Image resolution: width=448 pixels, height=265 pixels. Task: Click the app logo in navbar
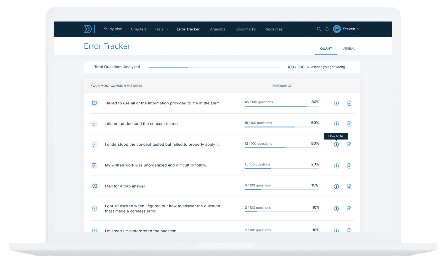coord(89,29)
